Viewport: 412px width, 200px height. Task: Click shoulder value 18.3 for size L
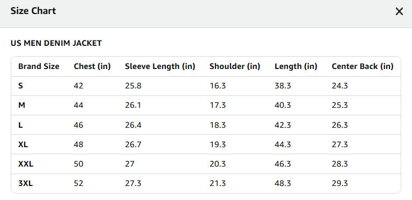pyautogui.click(x=218, y=125)
